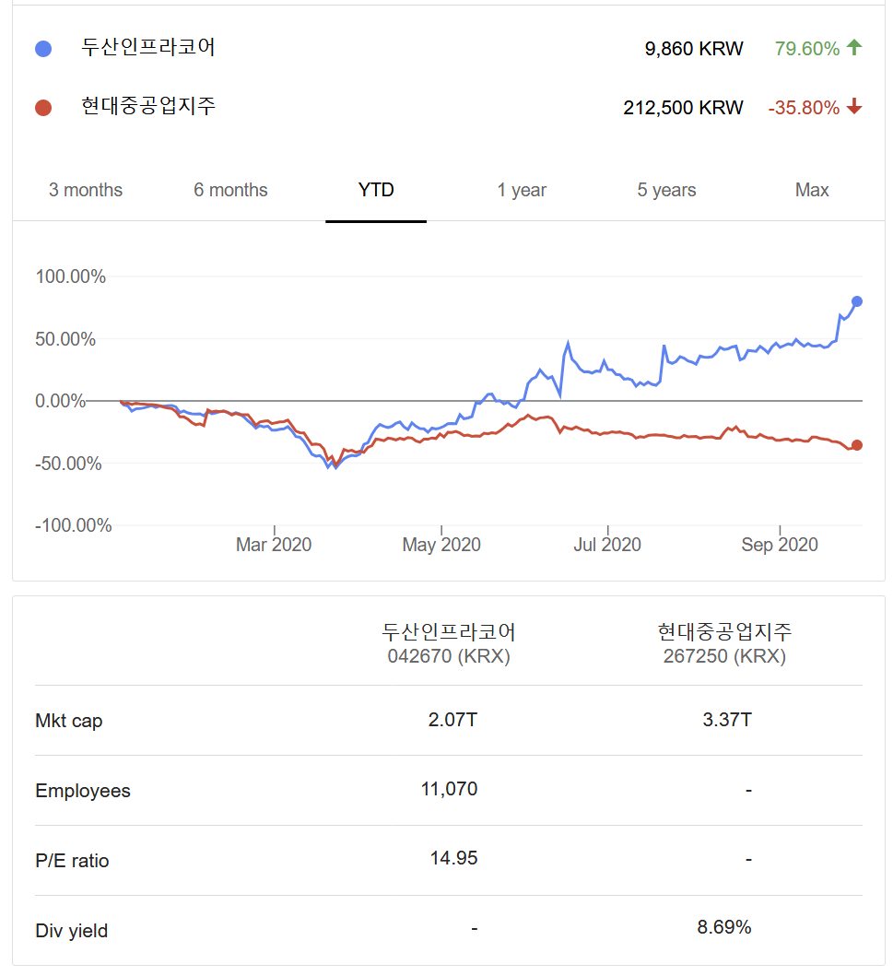Click the red dot beside 현대중공업지주
This screenshot has width=893, height=976.
coord(43,108)
